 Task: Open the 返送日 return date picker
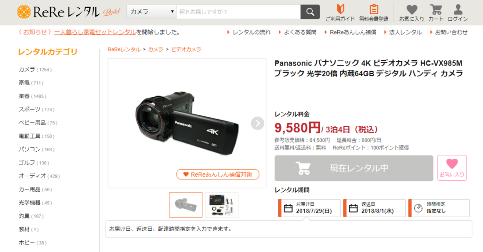pos(374,208)
